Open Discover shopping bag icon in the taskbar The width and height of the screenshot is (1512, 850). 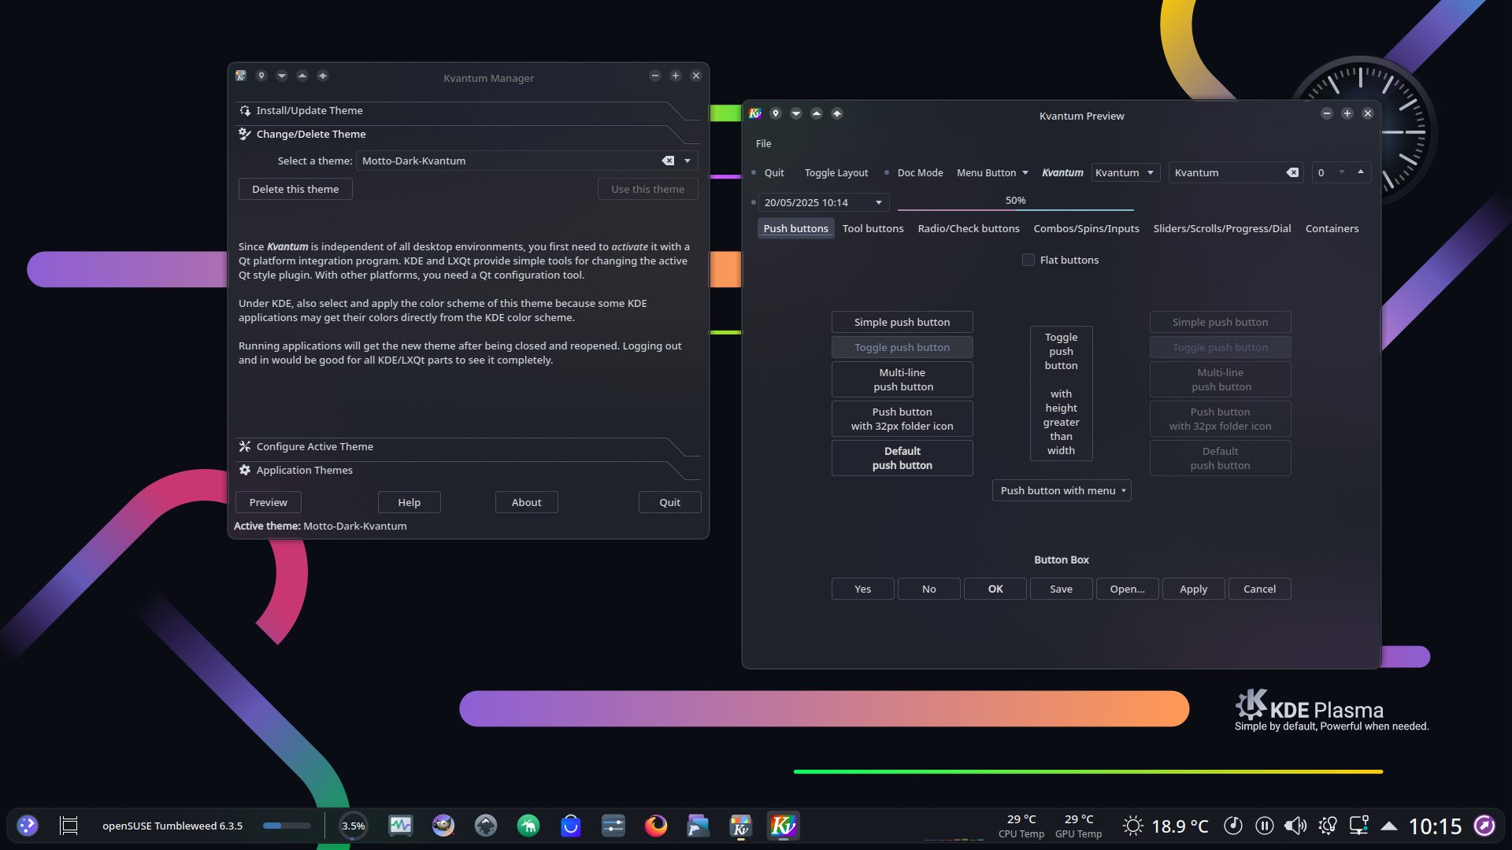pos(571,826)
